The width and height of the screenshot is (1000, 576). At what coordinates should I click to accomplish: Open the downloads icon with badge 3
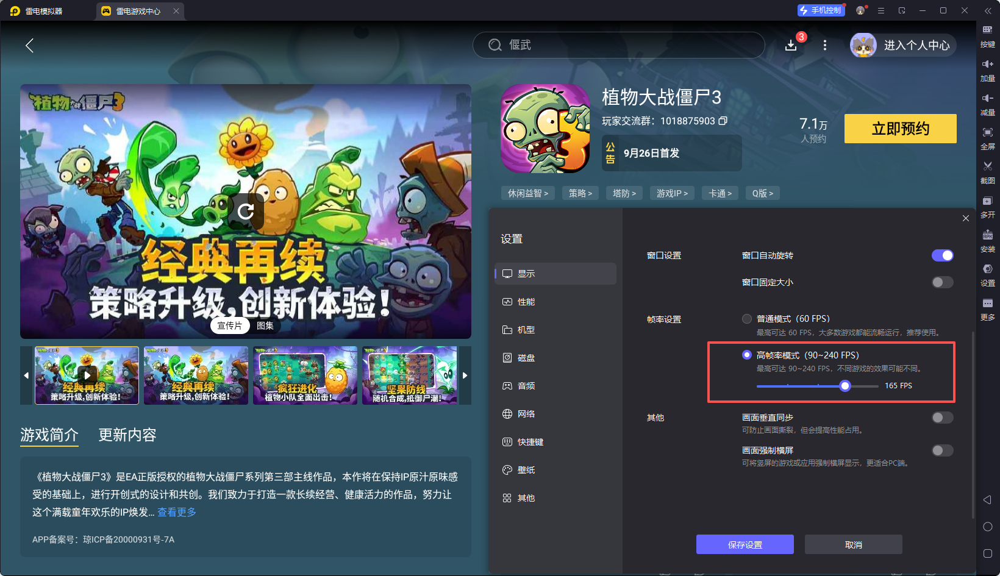click(791, 45)
